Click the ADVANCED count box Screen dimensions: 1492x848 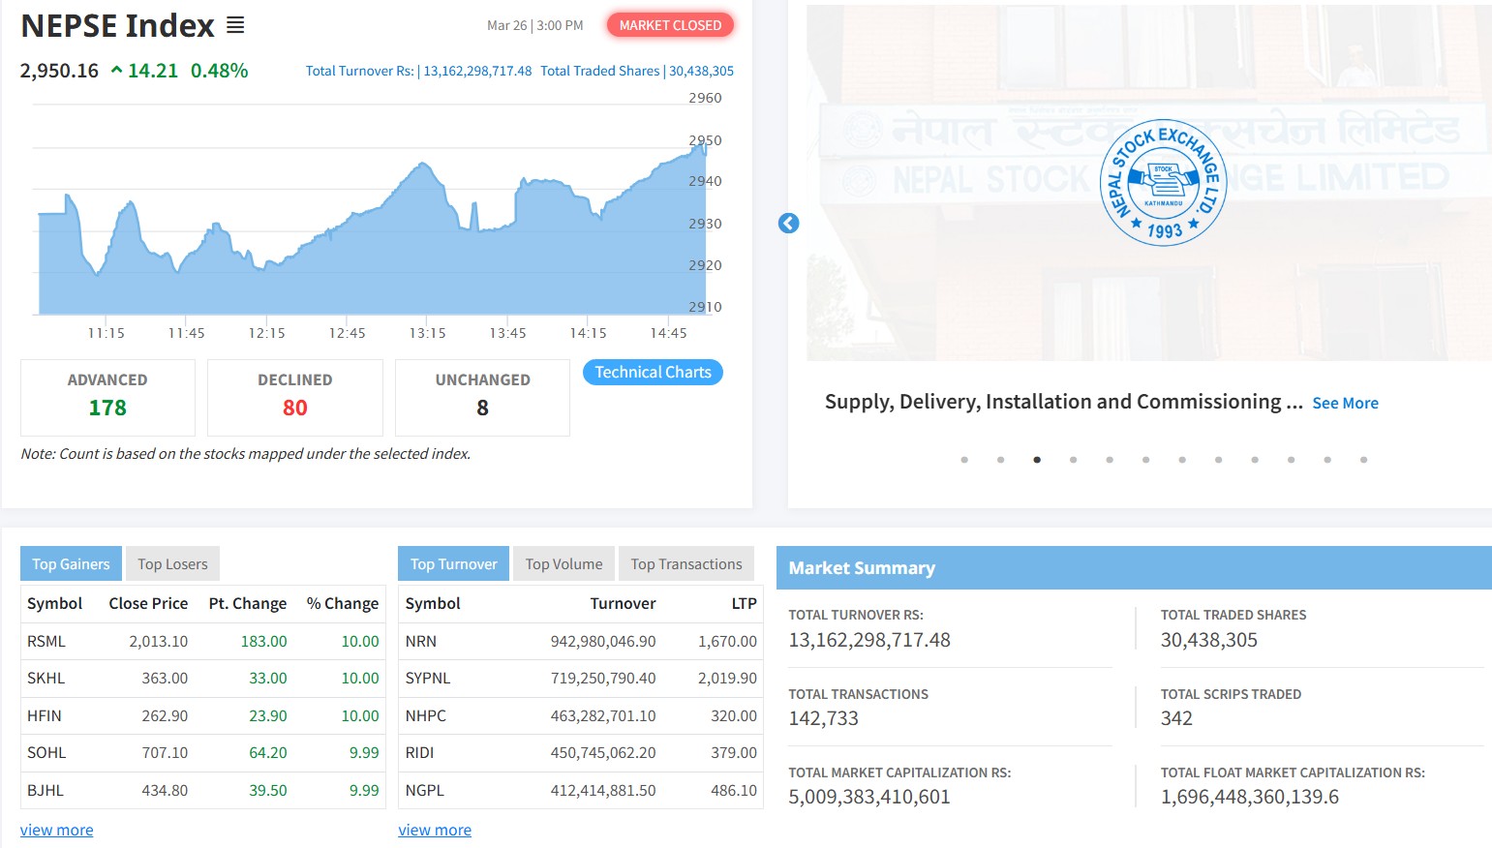click(107, 397)
